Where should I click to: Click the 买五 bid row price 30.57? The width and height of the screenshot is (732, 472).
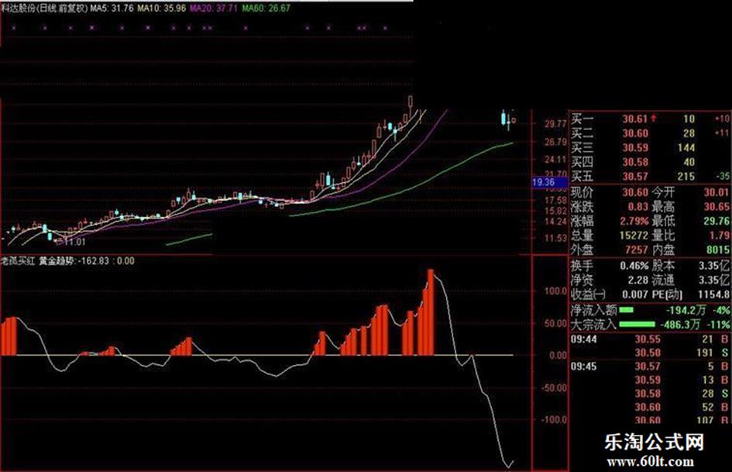tap(635, 176)
